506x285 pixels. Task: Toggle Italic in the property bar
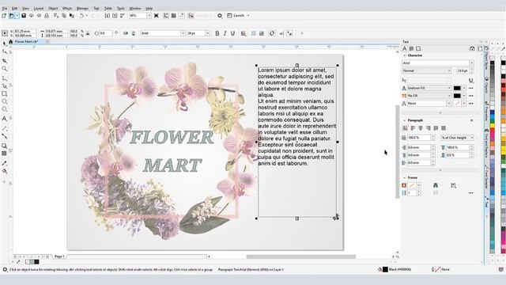(x=225, y=33)
